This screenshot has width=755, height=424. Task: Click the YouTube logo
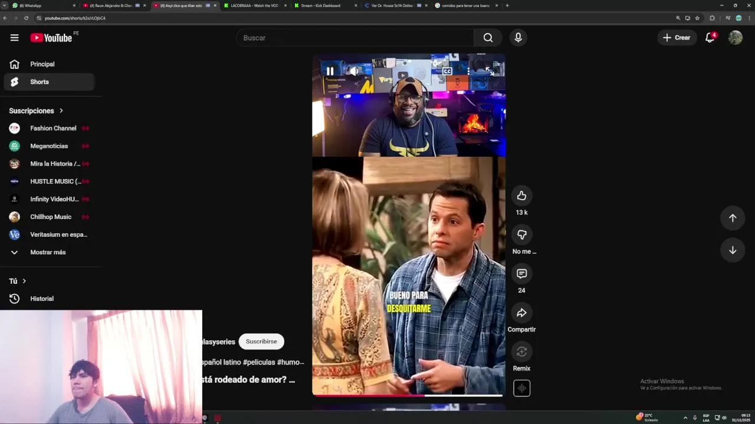[x=51, y=38]
